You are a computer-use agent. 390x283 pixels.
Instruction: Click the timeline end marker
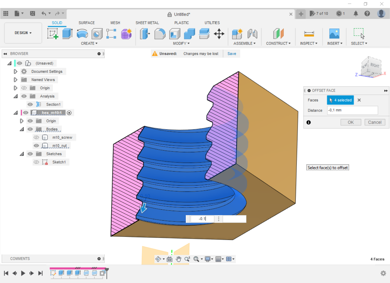coord(107,270)
